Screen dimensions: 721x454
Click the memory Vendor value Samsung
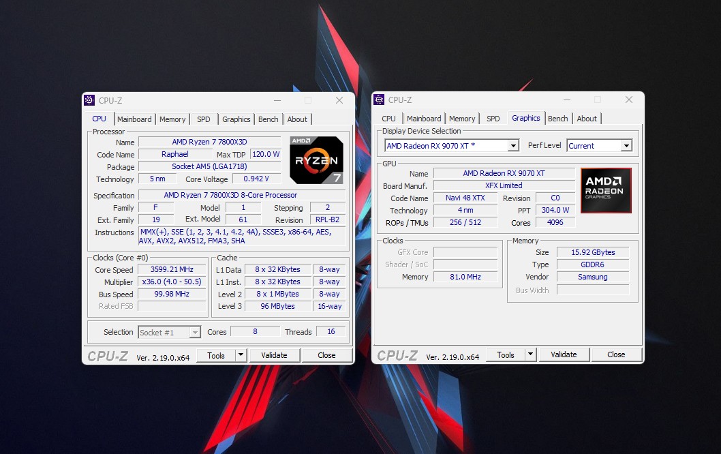593,277
